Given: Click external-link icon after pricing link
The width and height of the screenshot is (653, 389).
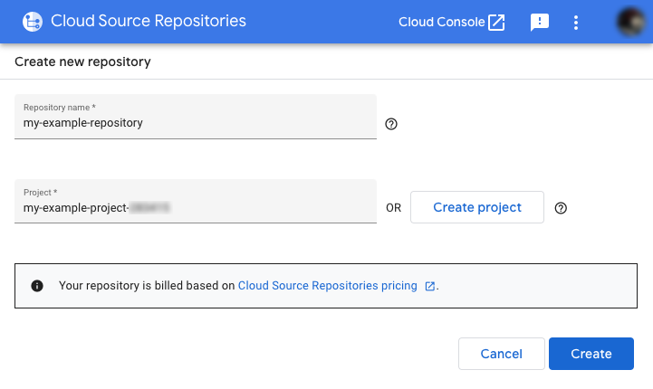Looking at the screenshot, I should pos(430,286).
